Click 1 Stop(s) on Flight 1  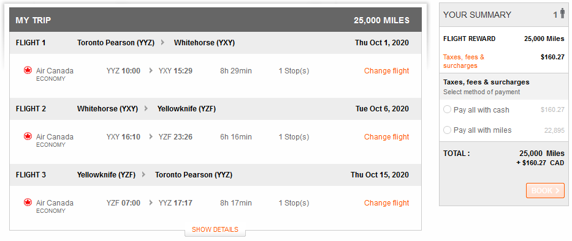tap(294, 70)
